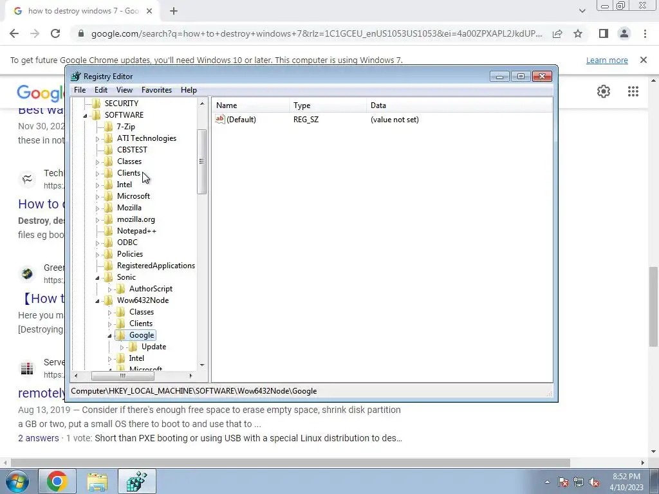Select the Notepad++ key folder icon
Image resolution: width=659 pixels, height=494 pixels.
108,231
